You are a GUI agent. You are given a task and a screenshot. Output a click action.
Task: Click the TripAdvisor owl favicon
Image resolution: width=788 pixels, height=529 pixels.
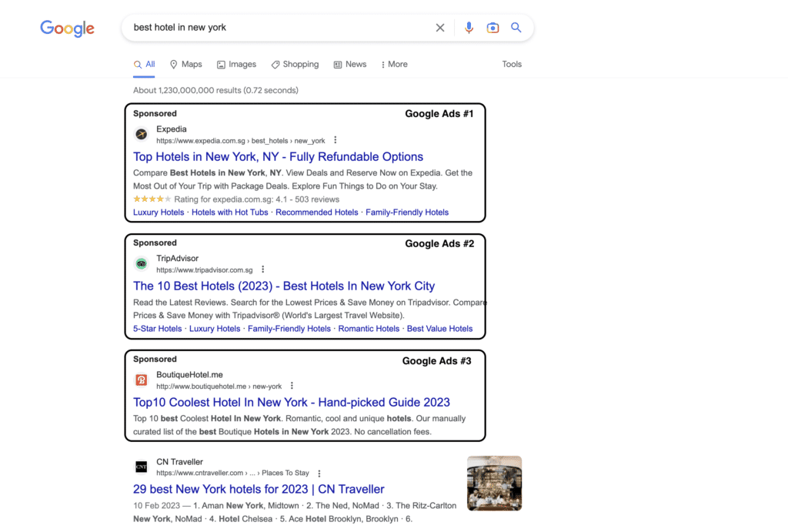pos(142,264)
